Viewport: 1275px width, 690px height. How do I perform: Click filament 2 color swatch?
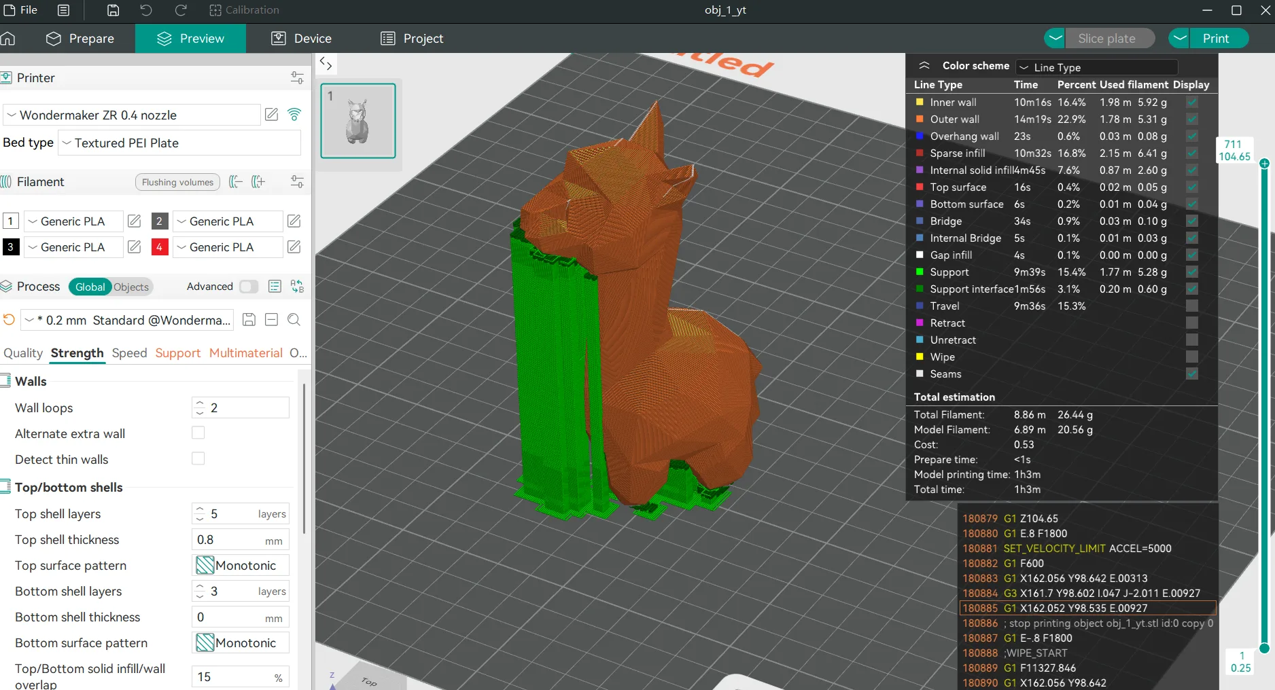coord(160,221)
